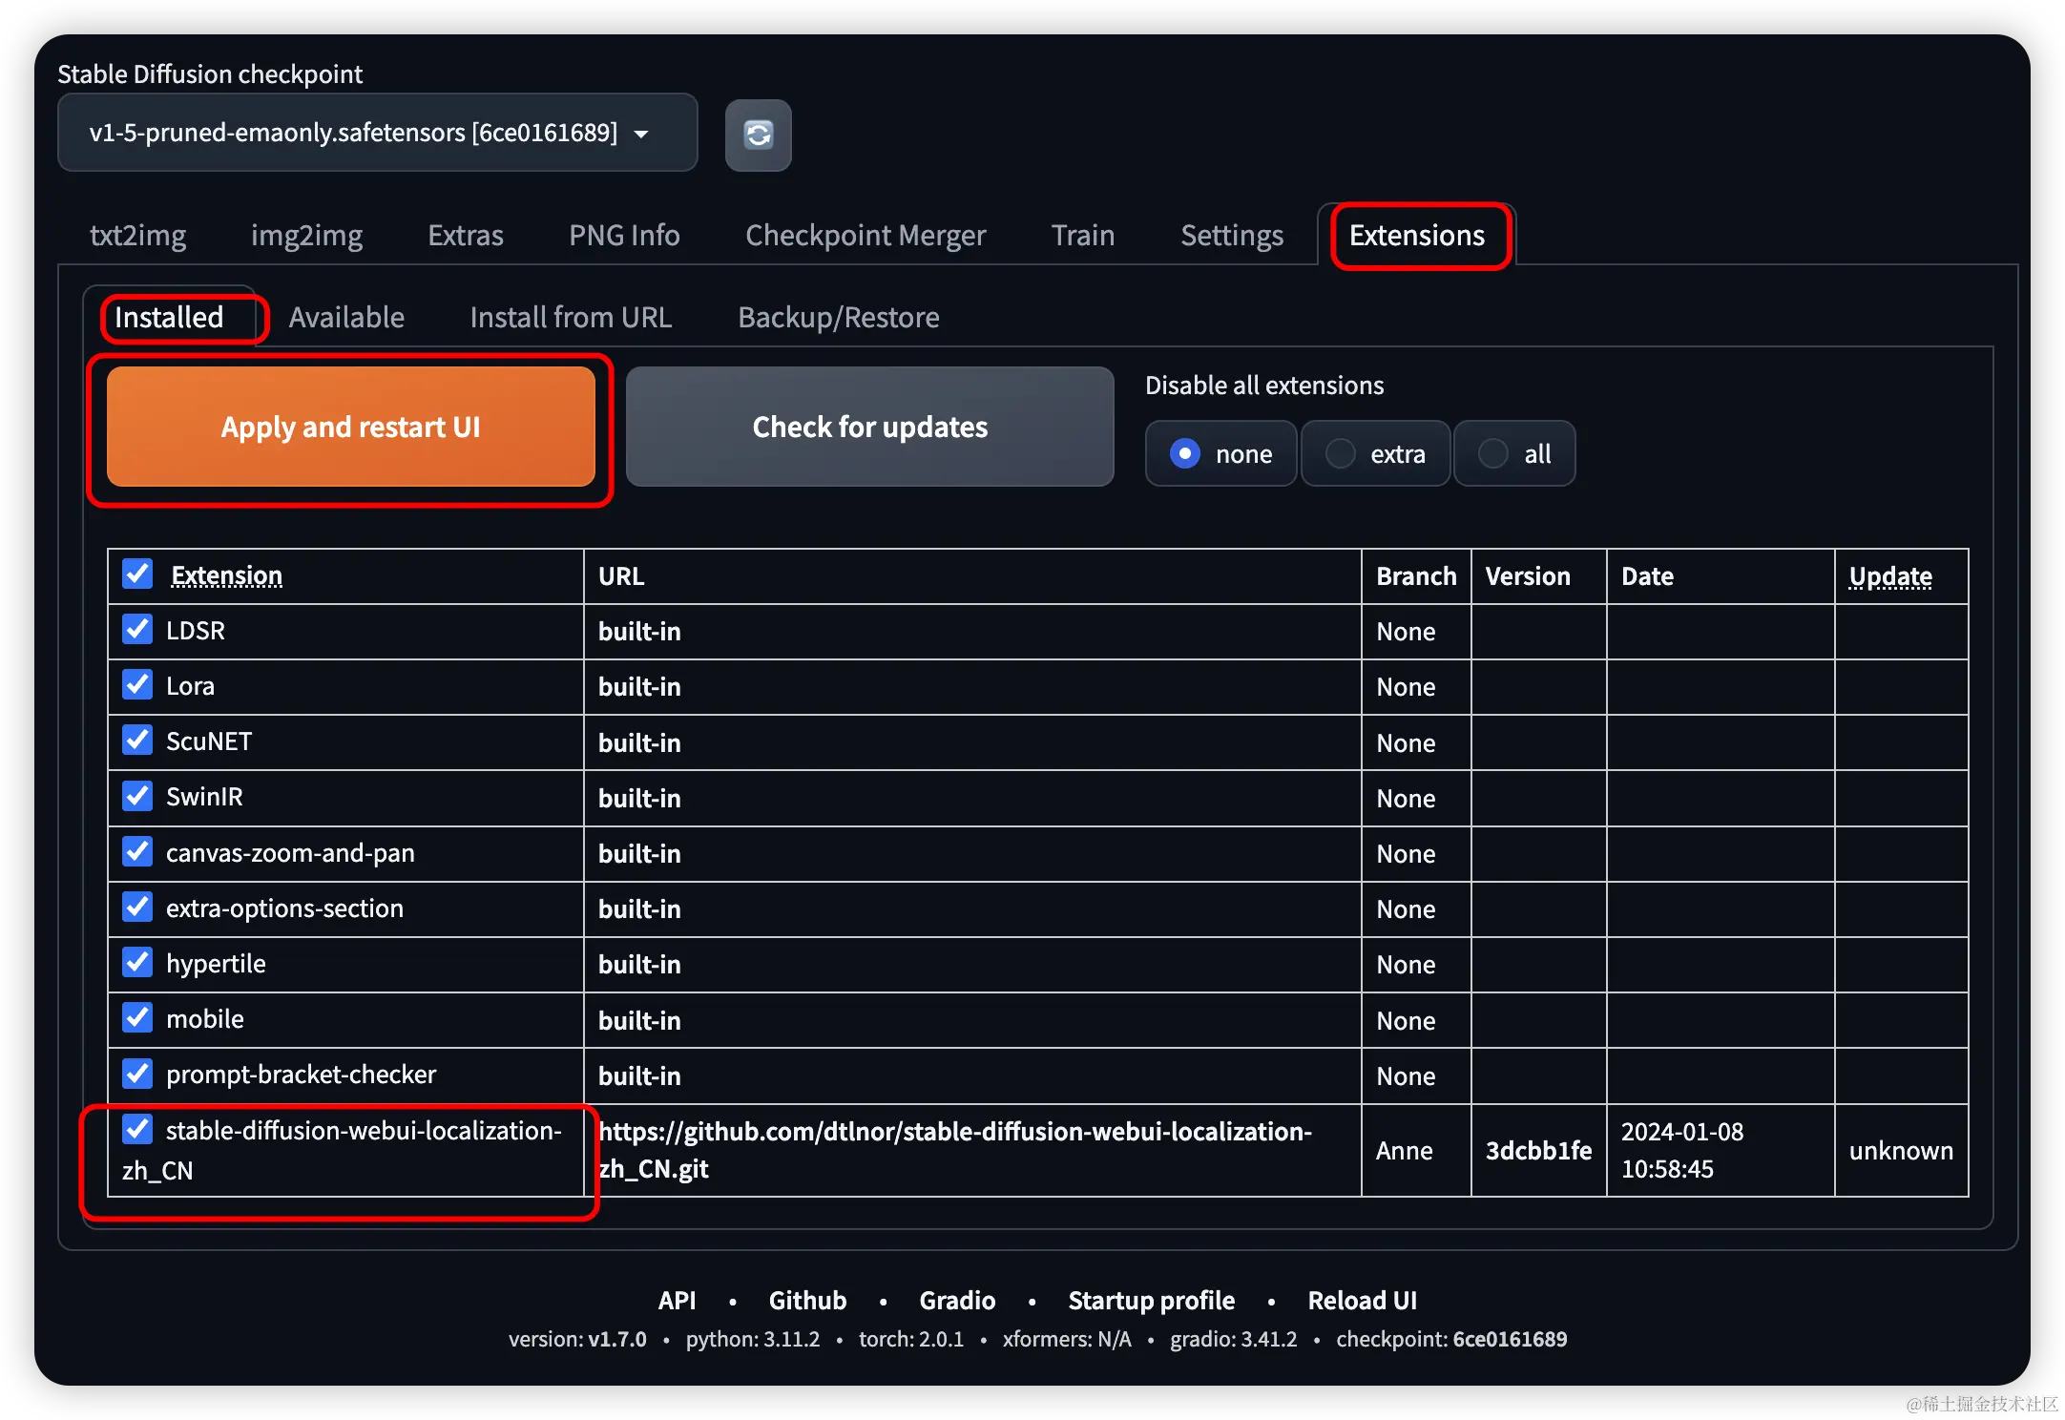2065x1420 pixels.
Task: Select the Extensions tab
Action: tap(1417, 235)
